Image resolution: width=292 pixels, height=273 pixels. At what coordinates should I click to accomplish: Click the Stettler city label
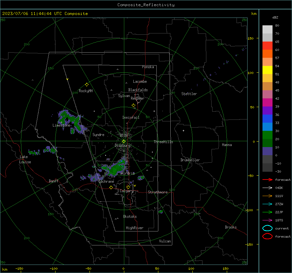pyautogui.click(x=189, y=94)
